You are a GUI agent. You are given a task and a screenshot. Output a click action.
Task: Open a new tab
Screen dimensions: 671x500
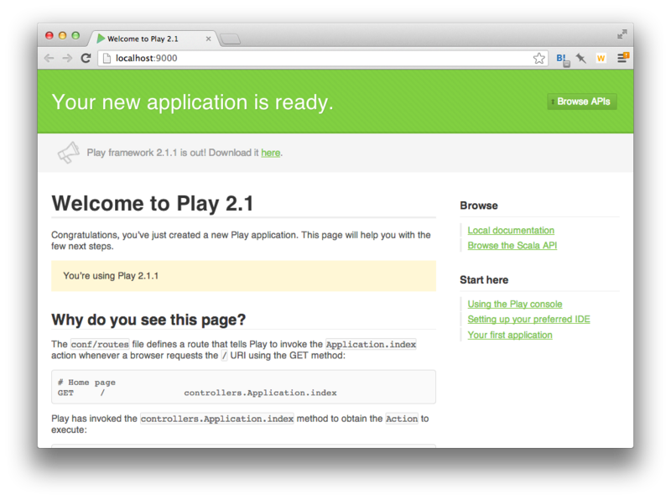click(x=231, y=39)
